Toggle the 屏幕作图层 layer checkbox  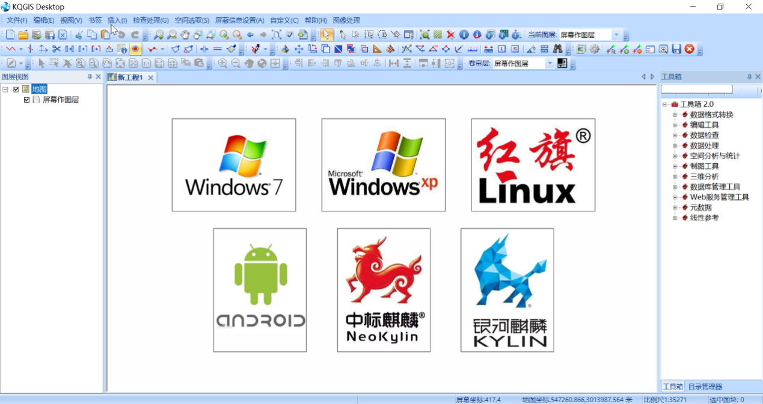26,100
